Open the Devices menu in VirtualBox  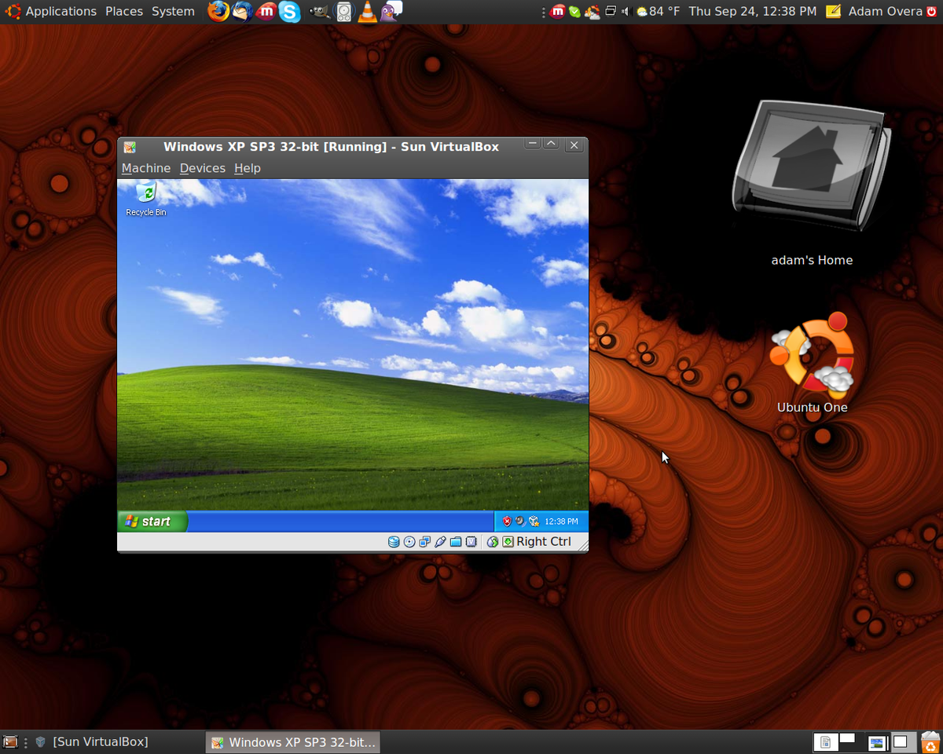coord(202,167)
